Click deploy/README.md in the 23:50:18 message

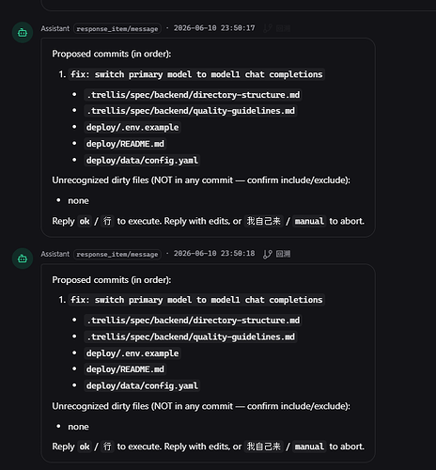pyautogui.click(x=125, y=369)
